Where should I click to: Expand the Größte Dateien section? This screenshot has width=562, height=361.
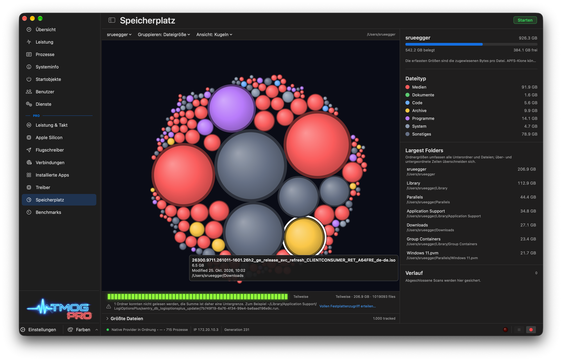pos(107,319)
